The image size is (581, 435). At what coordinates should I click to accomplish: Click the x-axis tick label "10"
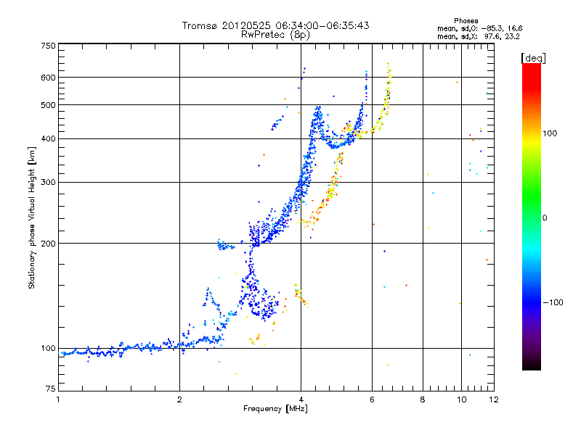(x=462, y=399)
